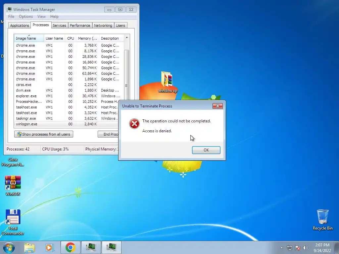The width and height of the screenshot is (339, 254).
Task: Close the Windows Task Manager window
Action: point(131,10)
